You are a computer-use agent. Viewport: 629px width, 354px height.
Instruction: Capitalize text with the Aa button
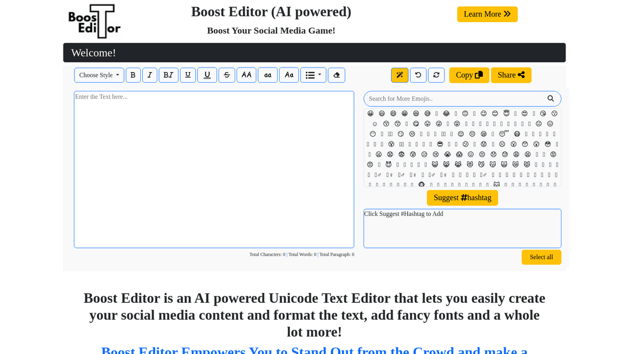click(289, 75)
